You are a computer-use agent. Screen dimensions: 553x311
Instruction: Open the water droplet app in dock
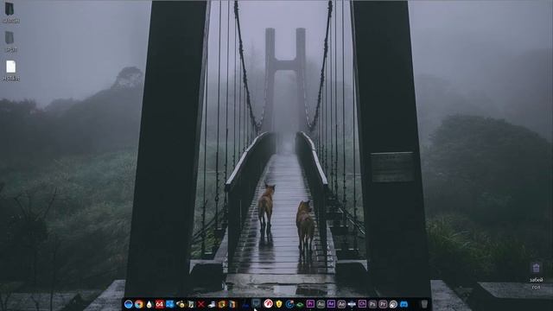149,304
